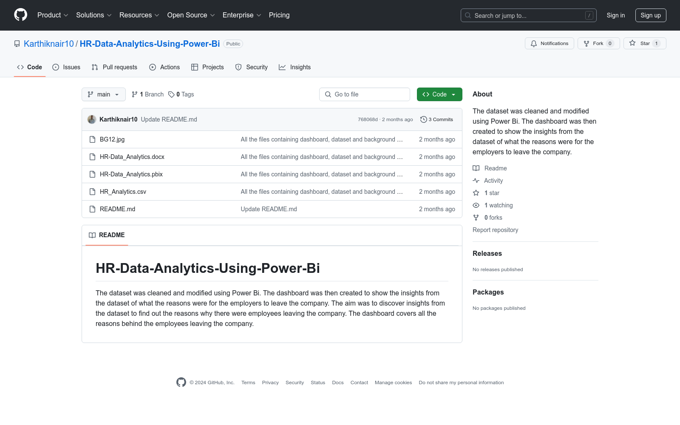Screen dimensions: 680x425
Task: Click the repository icon beside Karthiknair10
Action: [x=17, y=44]
